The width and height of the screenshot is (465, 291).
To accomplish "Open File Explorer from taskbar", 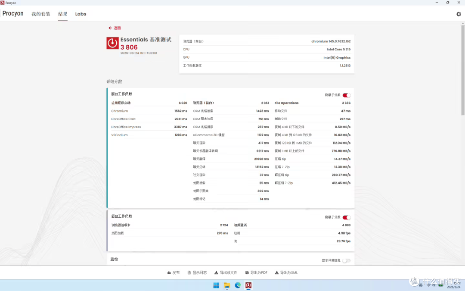I will coord(227,285).
